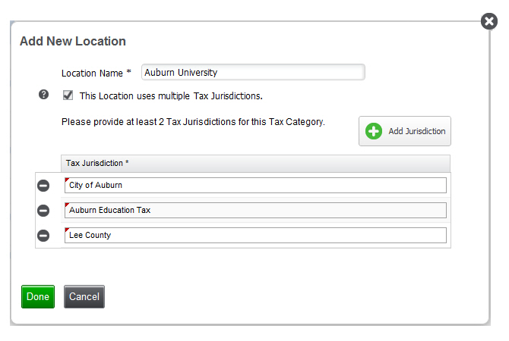Click the 'This Location uses multiple Tax Jurisdictions' label
509x341 pixels.
[171, 95]
